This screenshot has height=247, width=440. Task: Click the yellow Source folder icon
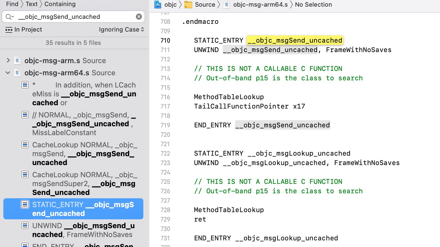[188, 5]
